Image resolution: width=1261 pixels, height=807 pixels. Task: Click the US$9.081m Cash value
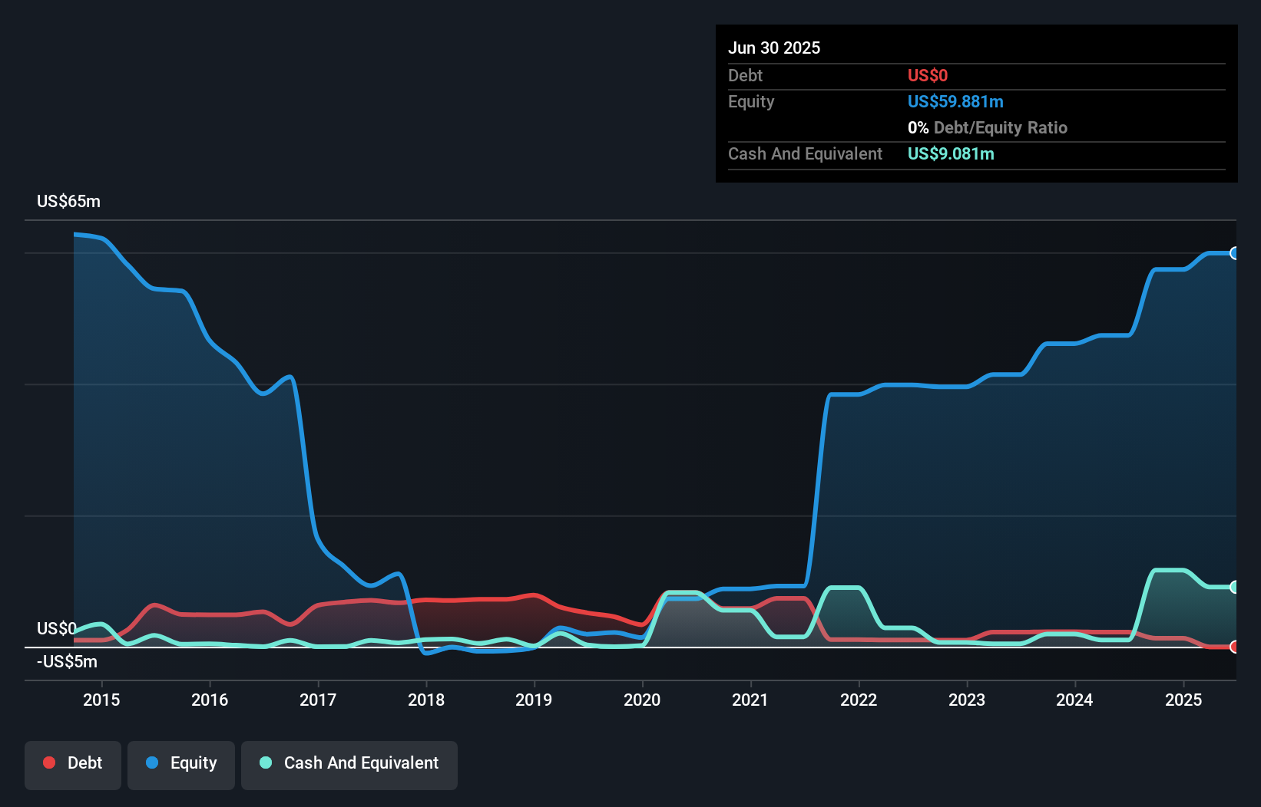[951, 153]
